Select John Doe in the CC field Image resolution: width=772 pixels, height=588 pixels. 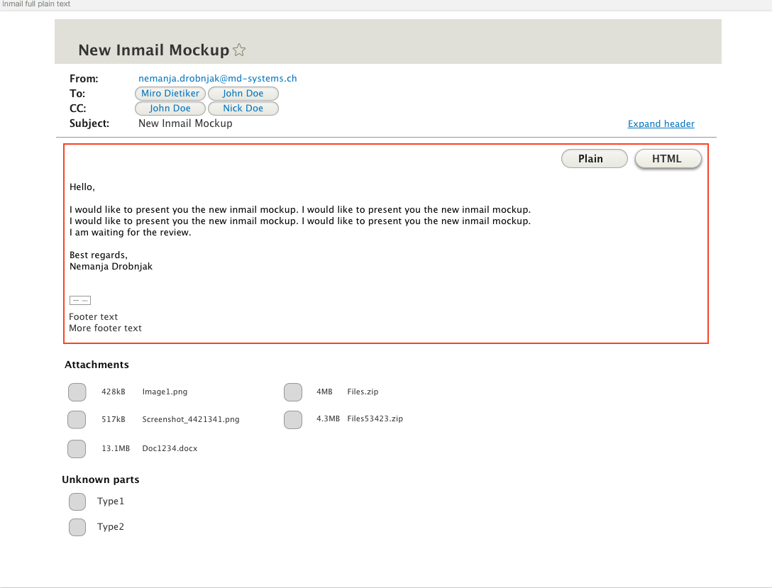coord(170,109)
